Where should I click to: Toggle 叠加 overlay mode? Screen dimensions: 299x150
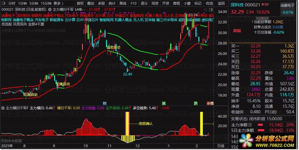(91, 3)
